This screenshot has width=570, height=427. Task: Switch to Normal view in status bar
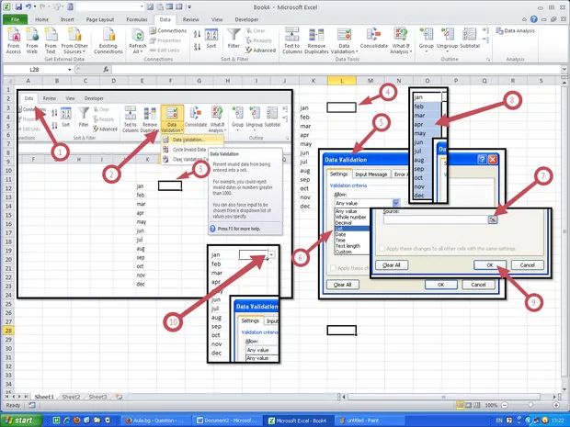coord(461,405)
